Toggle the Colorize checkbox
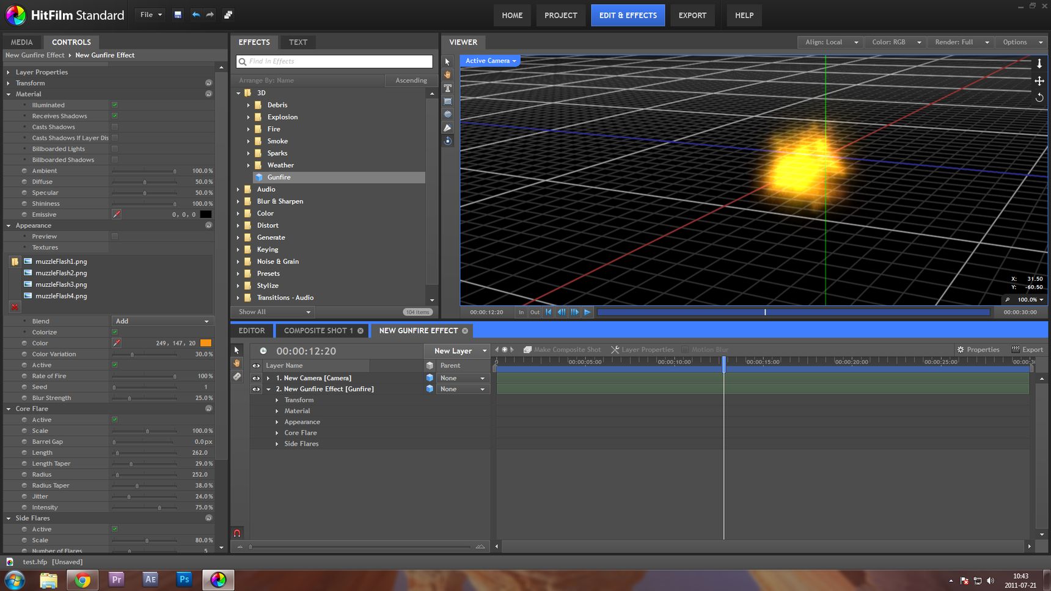Screen dimensions: 1051x591 (x=114, y=332)
